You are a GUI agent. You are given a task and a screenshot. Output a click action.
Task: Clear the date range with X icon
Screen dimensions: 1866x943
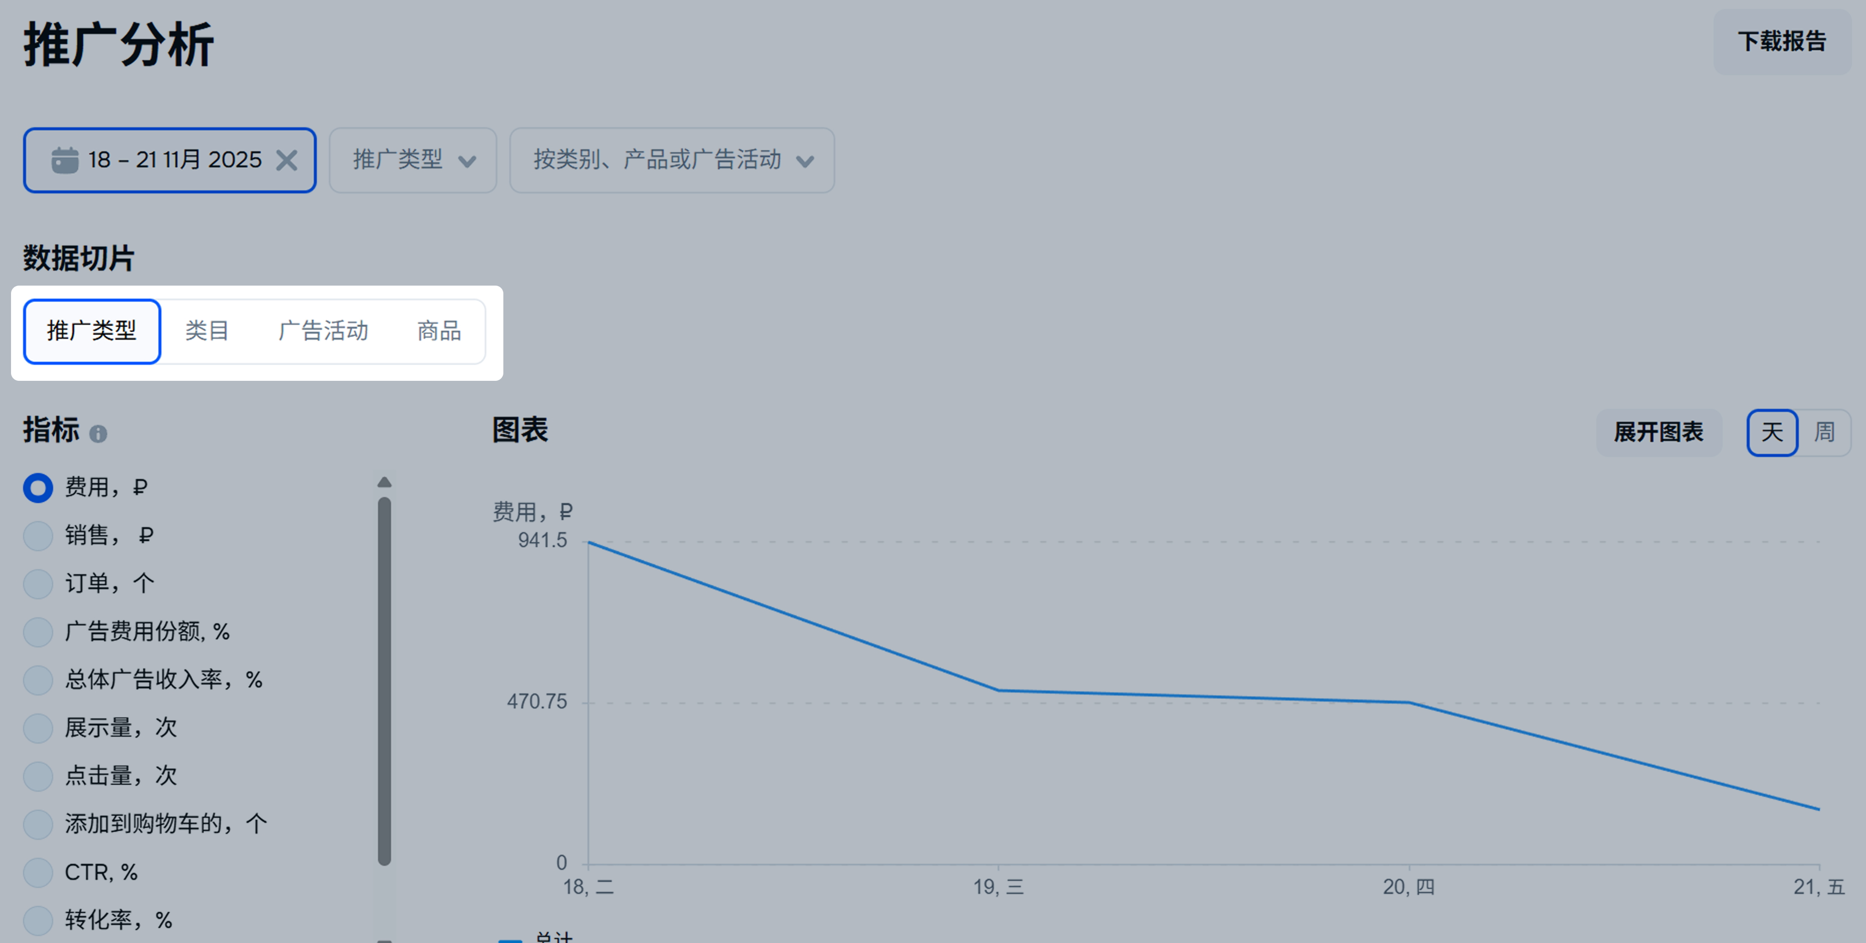tap(287, 160)
